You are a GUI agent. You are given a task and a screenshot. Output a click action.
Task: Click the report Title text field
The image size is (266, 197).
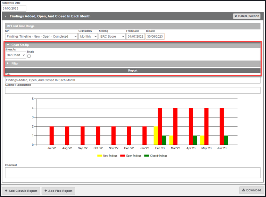tap(133, 80)
